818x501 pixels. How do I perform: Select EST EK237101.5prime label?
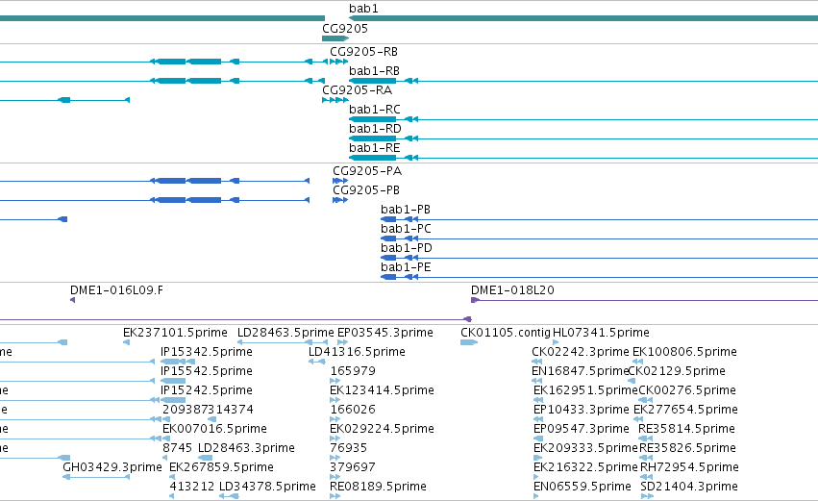tap(175, 333)
